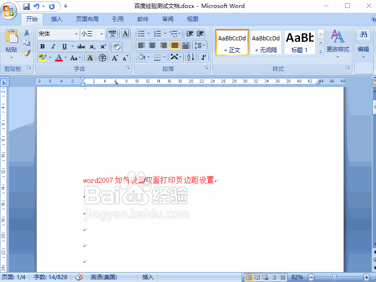Click the Grow Font icon
The height and width of the screenshot is (282, 376).
[115, 57]
